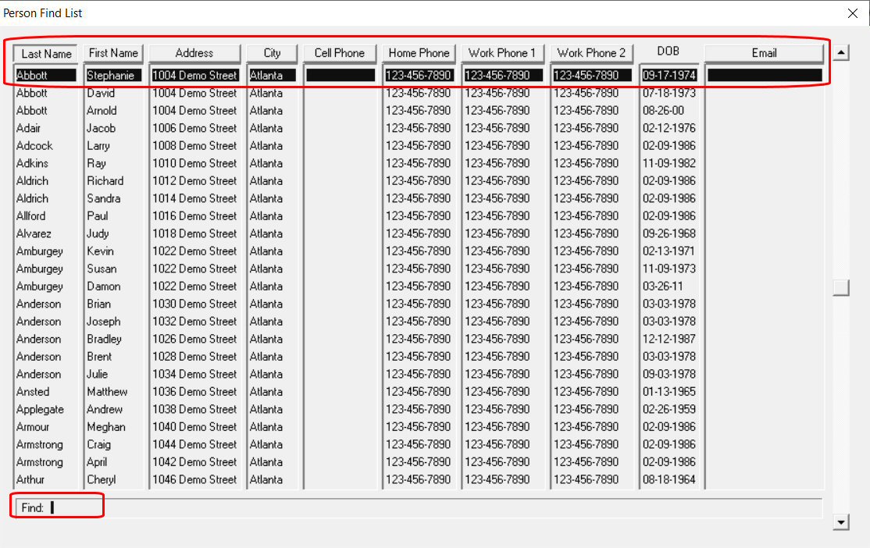Click the Home Phone column header
The image size is (870, 548).
coord(419,53)
